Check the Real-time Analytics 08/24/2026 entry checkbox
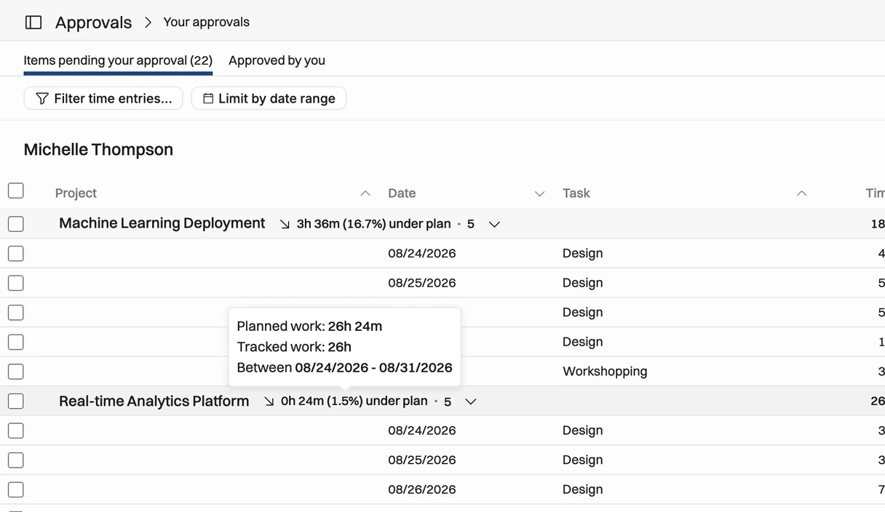Image resolution: width=885 pixels, height=512 pixels. (x=16, y=431)
